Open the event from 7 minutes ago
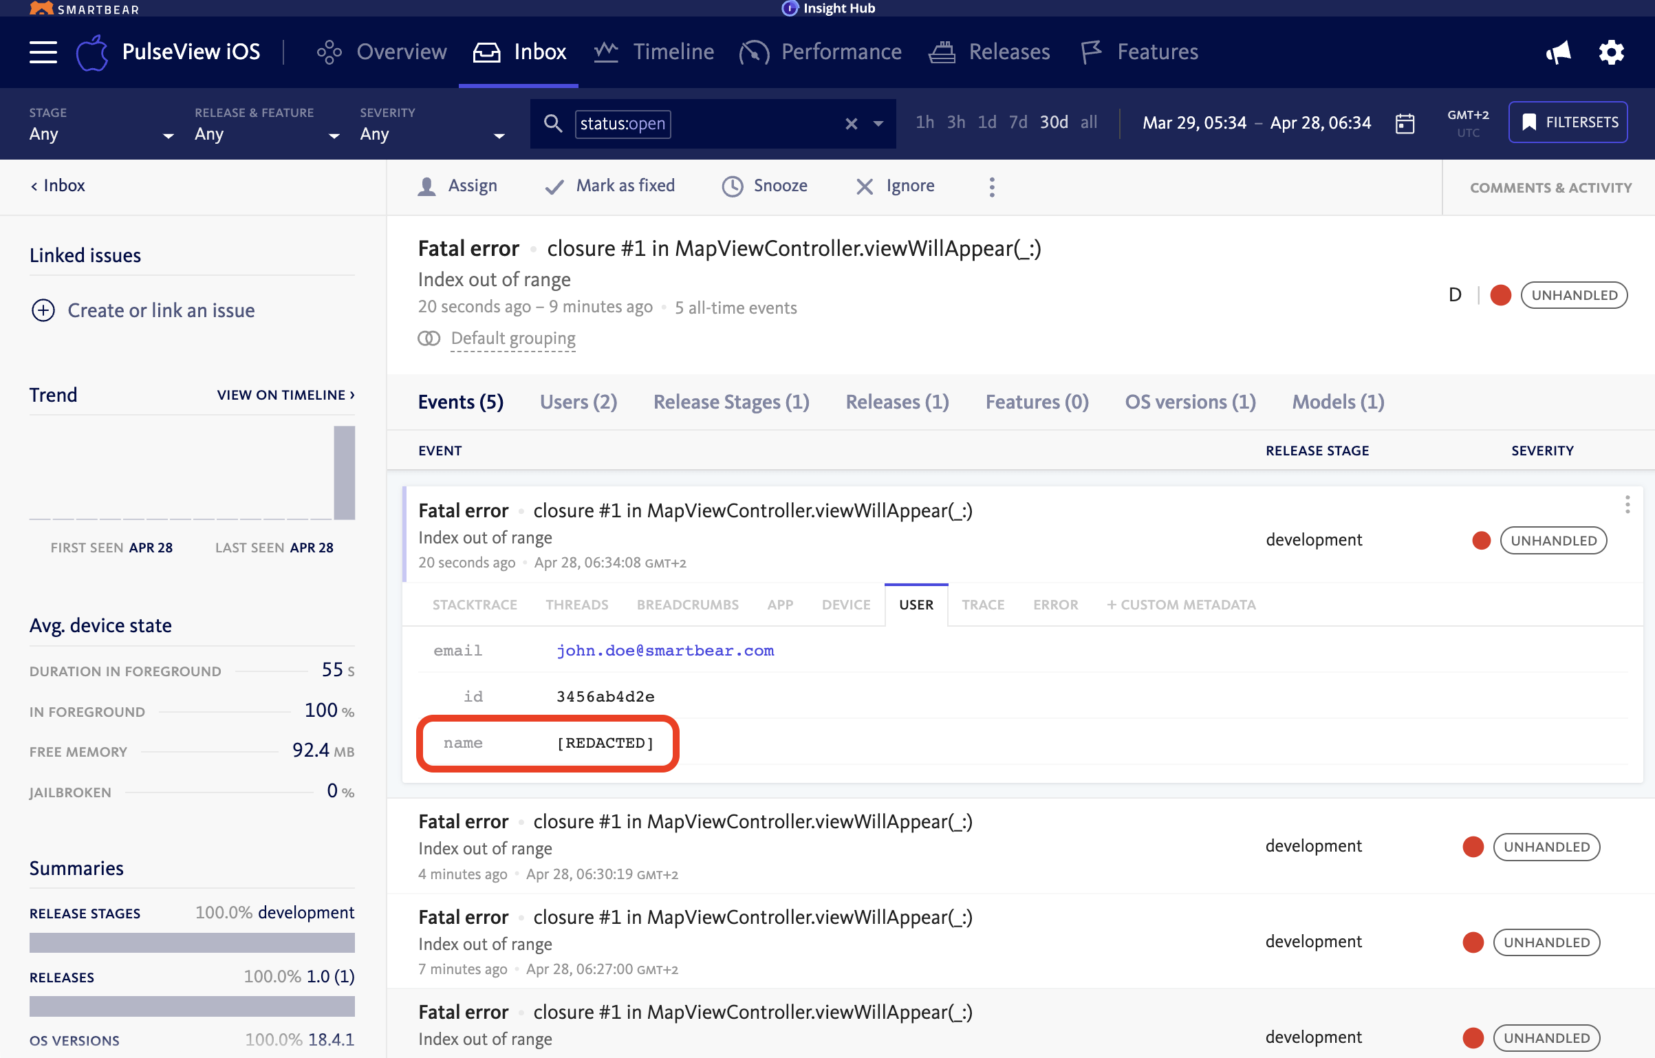Viewport: 1655px width, 1058px height. click(x=1021, y=941)
